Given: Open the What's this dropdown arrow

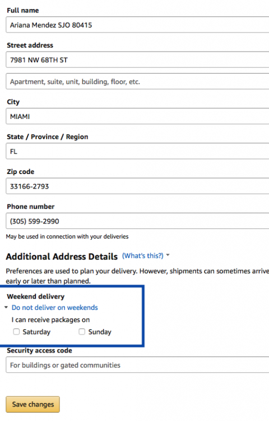Looking at the screenshot, I should coord(168,255).
